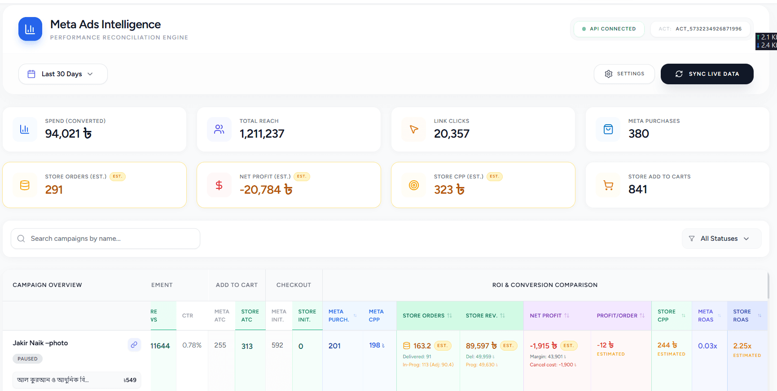The width and height of the screenshot is (777, 391).
Task: Click the EST. badge on Net Profit card
Action: coord(302,177)
